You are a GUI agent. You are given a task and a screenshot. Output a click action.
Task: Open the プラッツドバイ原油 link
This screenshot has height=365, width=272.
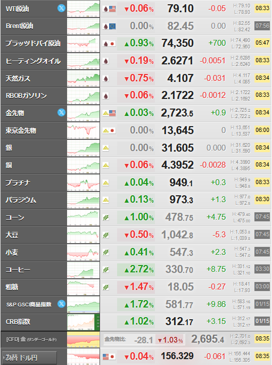(x=33, y=44)
